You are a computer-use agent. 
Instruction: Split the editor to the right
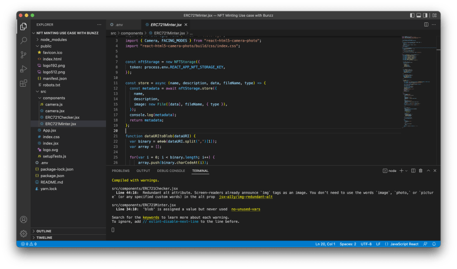point(426,24)
